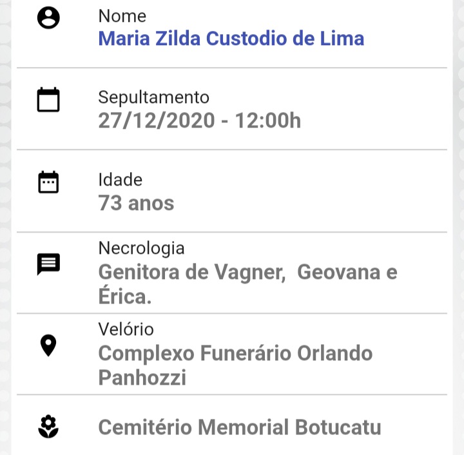Click the calendar icon next to Sepultamento

pyautogui.click(x=48, y=100)
